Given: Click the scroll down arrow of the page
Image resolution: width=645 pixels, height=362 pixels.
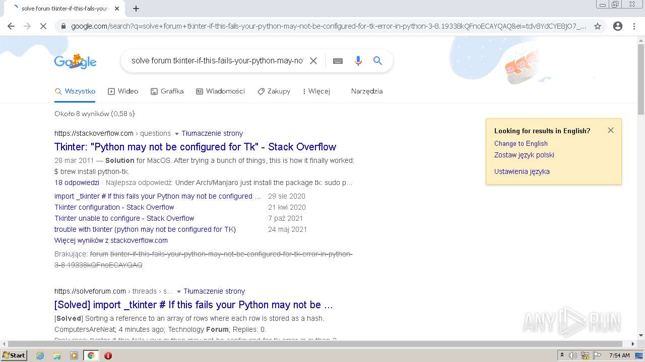Looking at the screenshot, I should [641, 336].
